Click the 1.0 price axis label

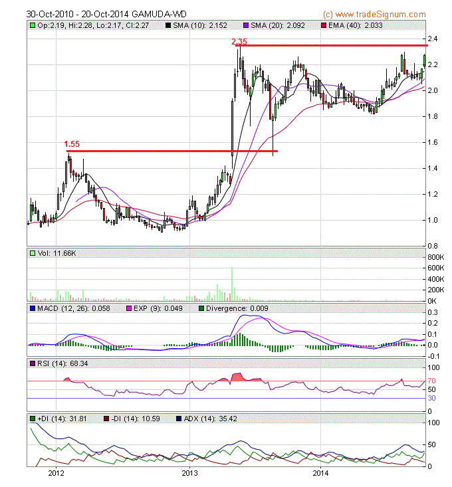(433, 220)
